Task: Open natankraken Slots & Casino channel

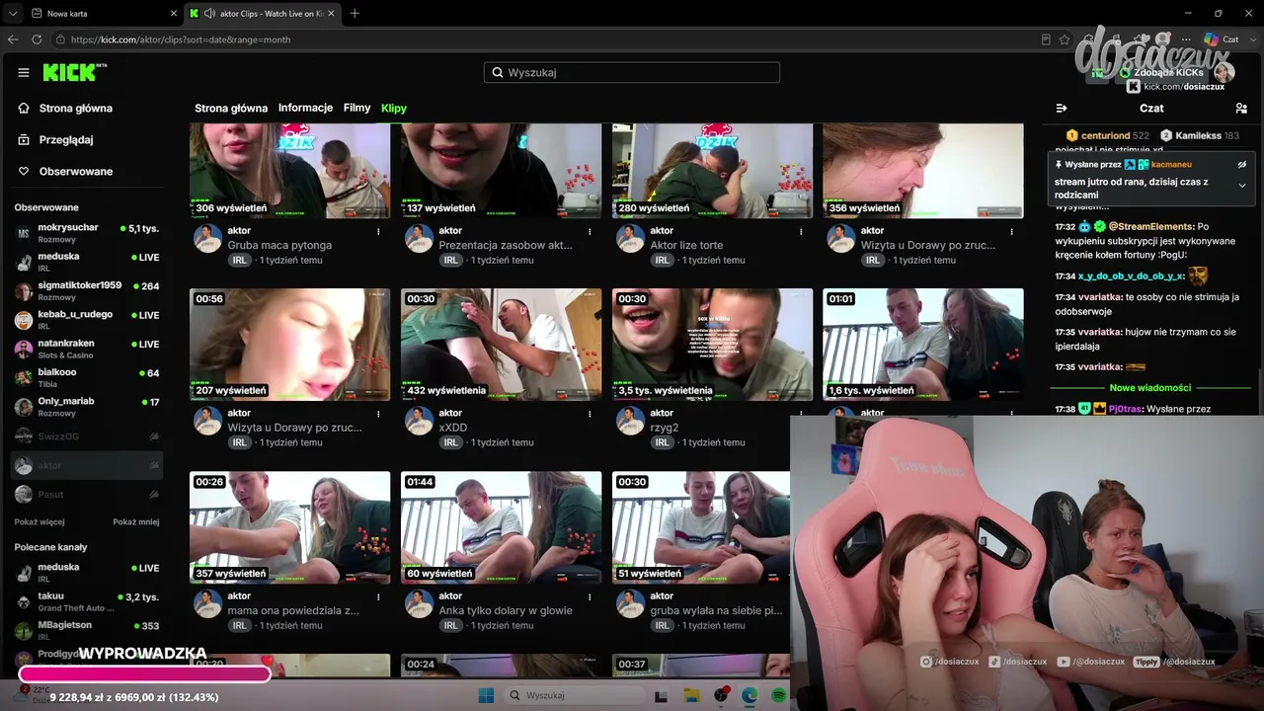Action: (x=87, y=348)
